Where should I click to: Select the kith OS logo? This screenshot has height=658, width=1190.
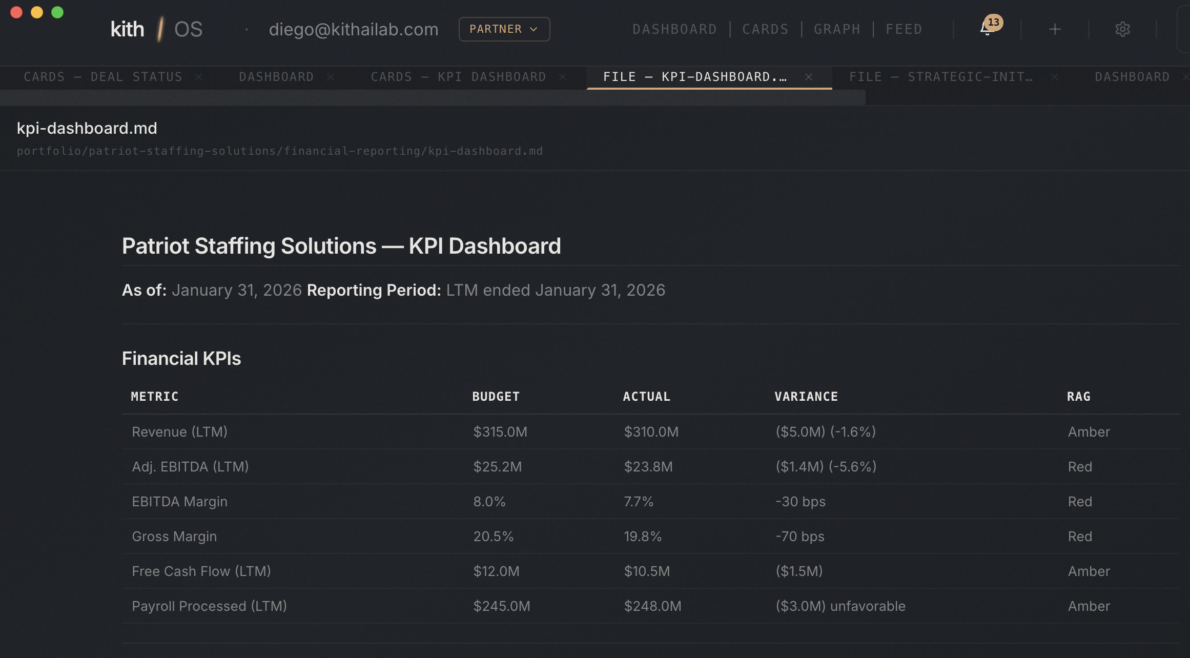coord(155,29)
